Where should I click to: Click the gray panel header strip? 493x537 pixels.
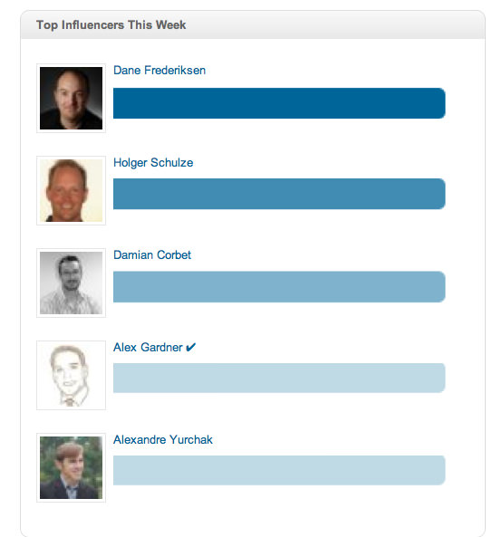tap(253, 24)
